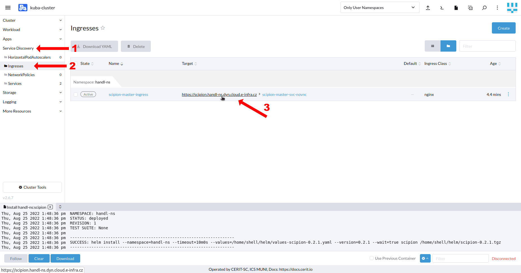
Task: Expand the Workload sidebar section
Action: (32, 30)
